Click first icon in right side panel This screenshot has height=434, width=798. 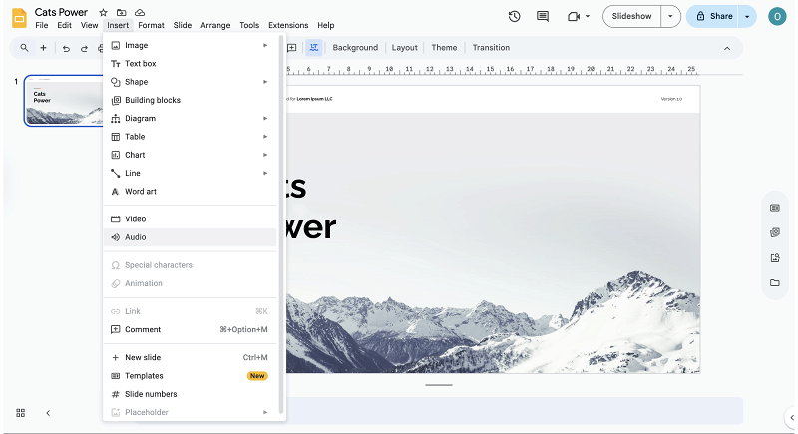point(775,208)
